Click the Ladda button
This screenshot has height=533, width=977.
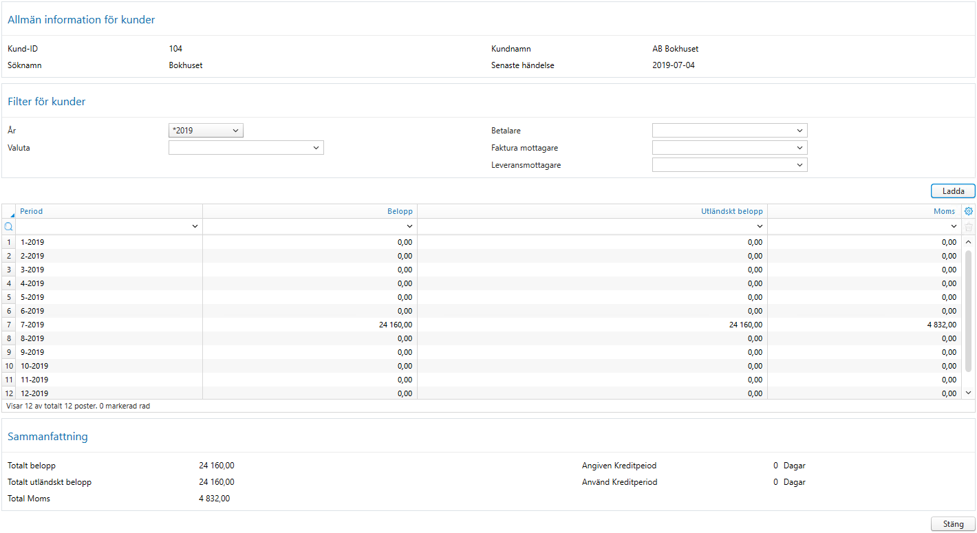coord(953,191)
